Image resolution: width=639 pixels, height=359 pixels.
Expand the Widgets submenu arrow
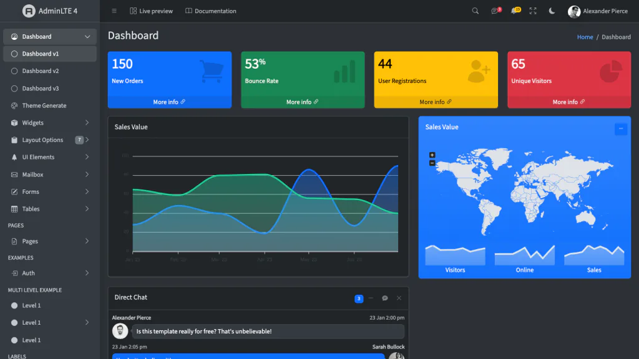(x=87, y=123)
